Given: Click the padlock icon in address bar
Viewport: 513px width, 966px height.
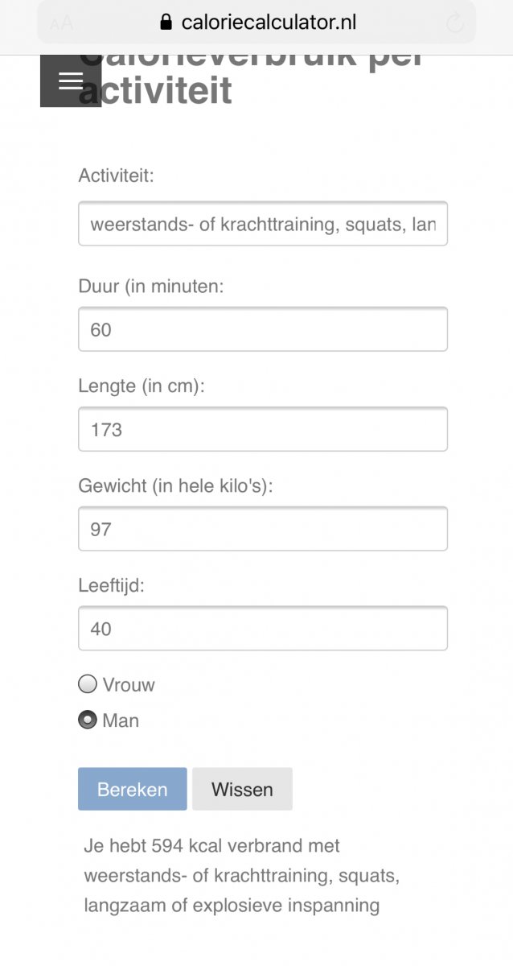Looking at the screenshot, I should (x=166, y=23).
